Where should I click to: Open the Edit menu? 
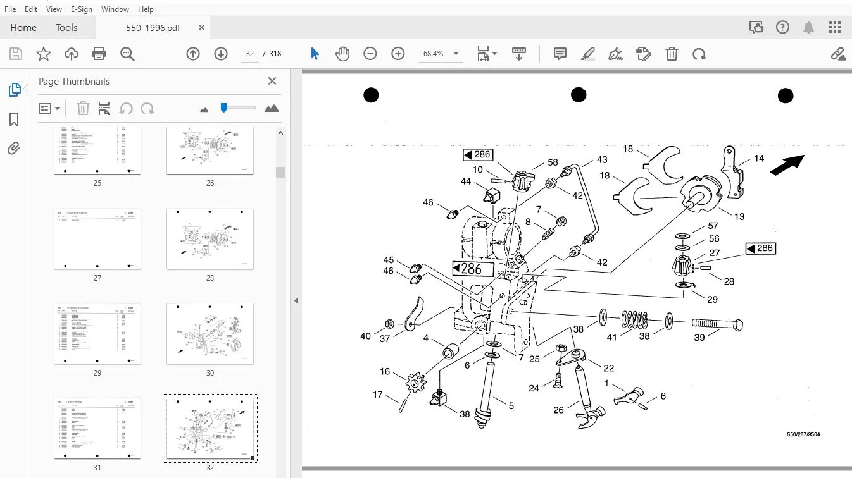click(31, 9)
